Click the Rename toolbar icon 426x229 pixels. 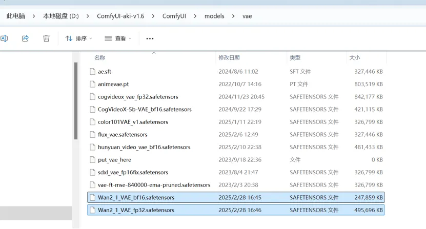tap(4, 38)
